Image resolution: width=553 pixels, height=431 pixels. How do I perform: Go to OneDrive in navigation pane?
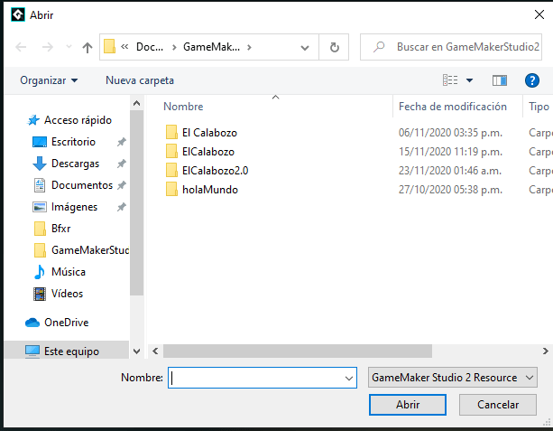(x=68, y=322)
